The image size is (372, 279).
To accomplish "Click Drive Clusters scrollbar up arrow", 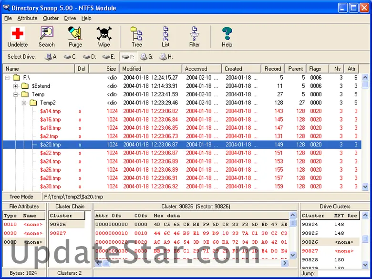I will tap(365, 215).
